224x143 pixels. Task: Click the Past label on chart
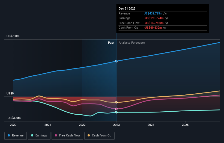(x=111, y=43)
